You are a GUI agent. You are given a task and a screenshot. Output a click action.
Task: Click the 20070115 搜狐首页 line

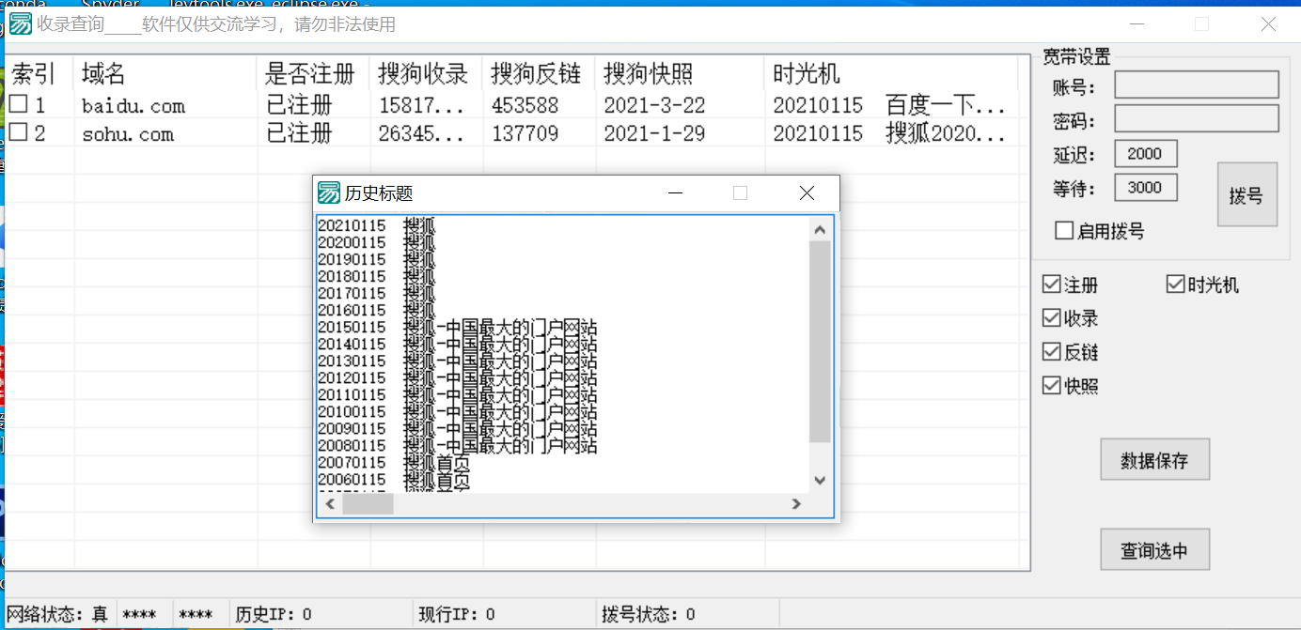tap(394, 462)
